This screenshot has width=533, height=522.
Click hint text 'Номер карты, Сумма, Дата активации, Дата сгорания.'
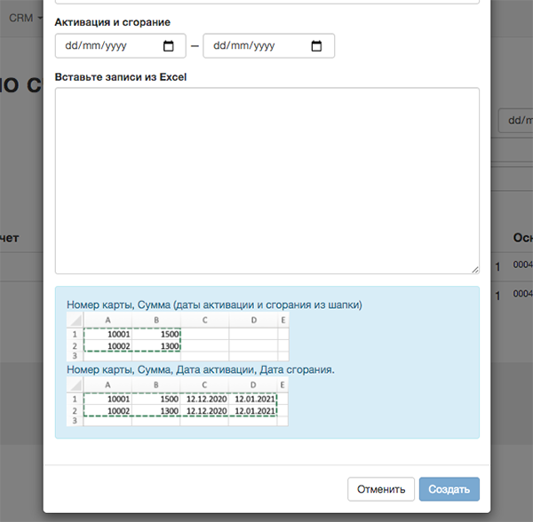pyautogui.click(x=201, y=369)
